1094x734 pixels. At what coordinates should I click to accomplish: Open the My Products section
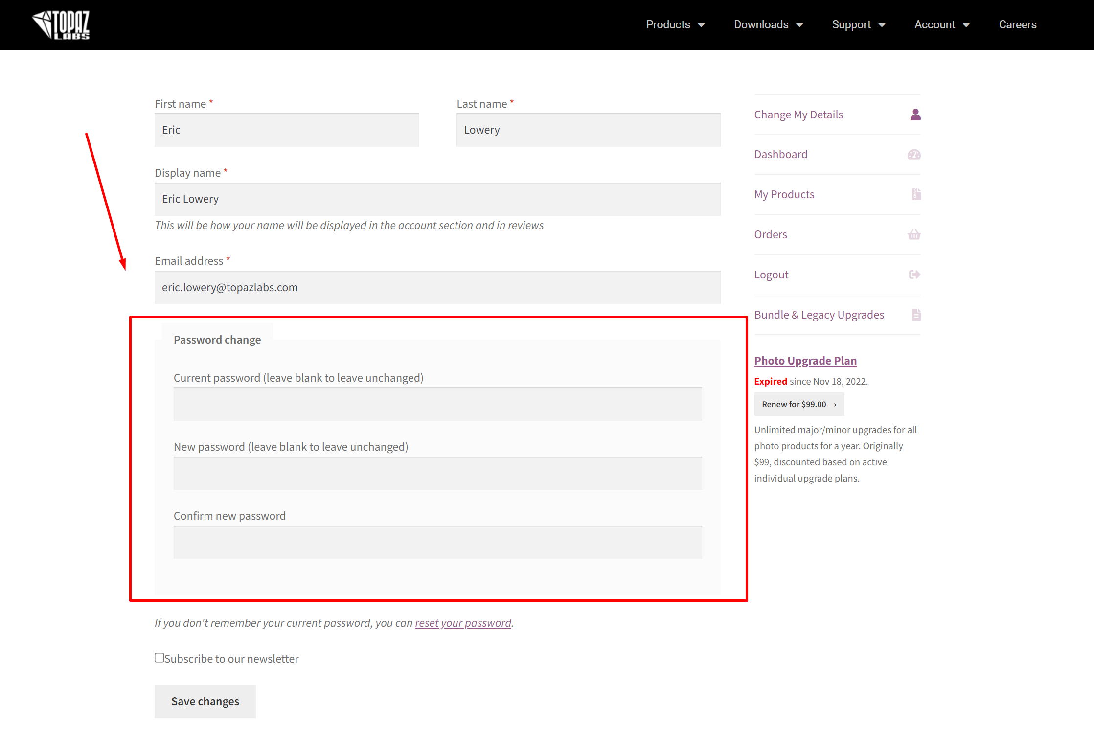click(x=784, y=194)
